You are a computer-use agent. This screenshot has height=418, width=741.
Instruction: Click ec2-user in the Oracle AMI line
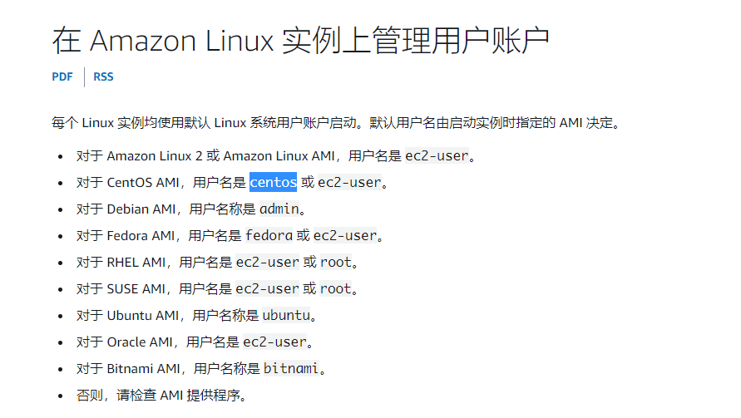point(274,342)
